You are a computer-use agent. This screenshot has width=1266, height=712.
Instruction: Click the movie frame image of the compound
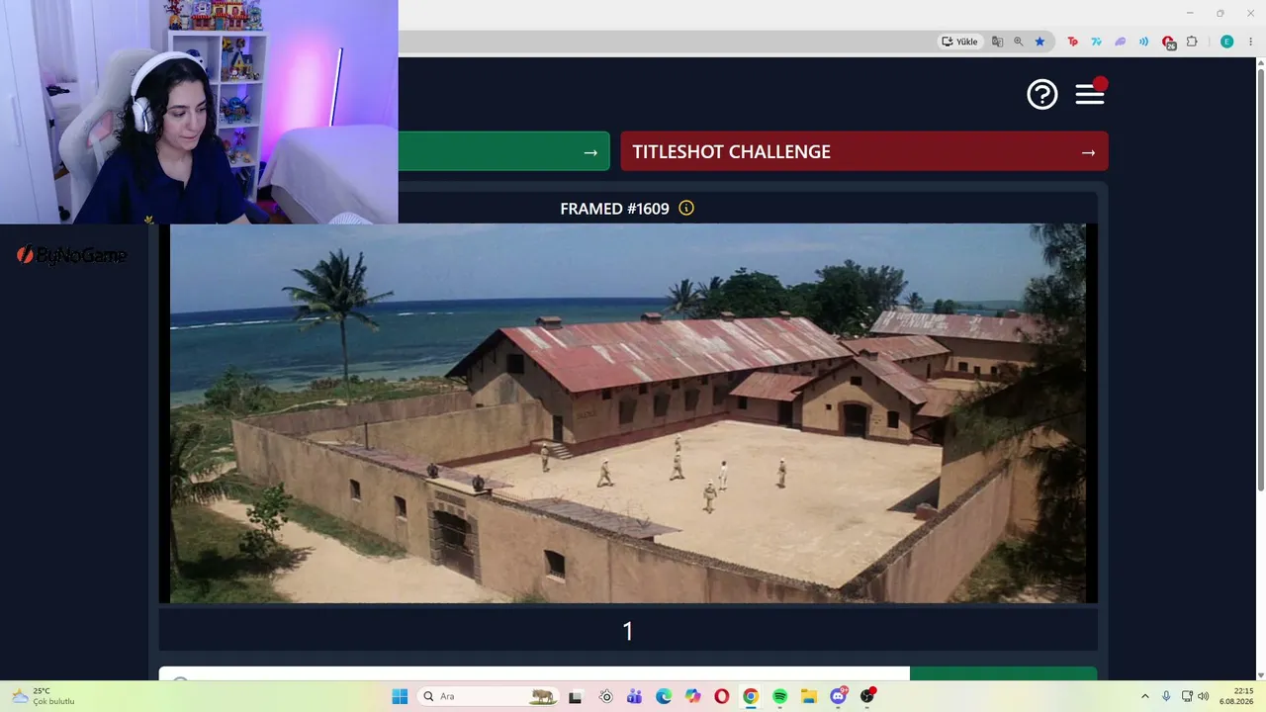click(x=628, y=413)
